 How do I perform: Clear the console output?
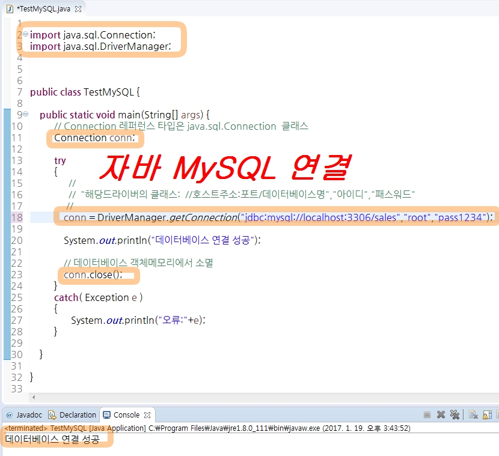[473, 415]
